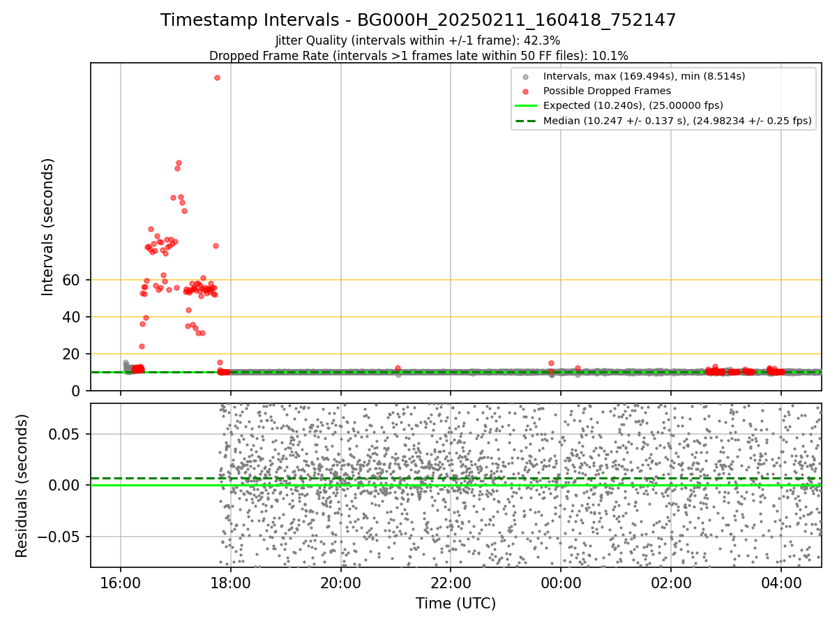Click the highest red dropped-frame point
This screenshot has width=837, height=628.
(217, 77)
